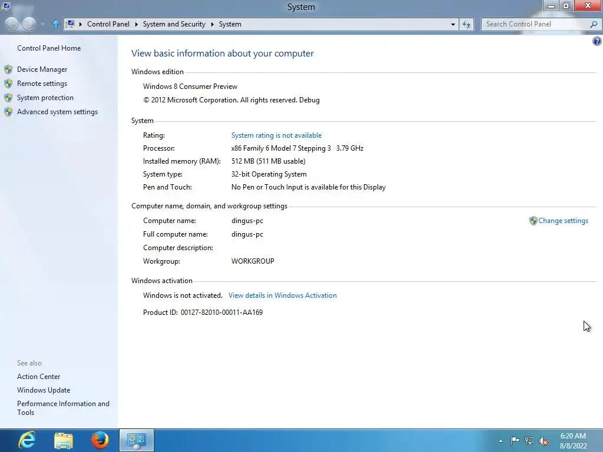Expand the root chevron before Control Panel

click(80, 24)
